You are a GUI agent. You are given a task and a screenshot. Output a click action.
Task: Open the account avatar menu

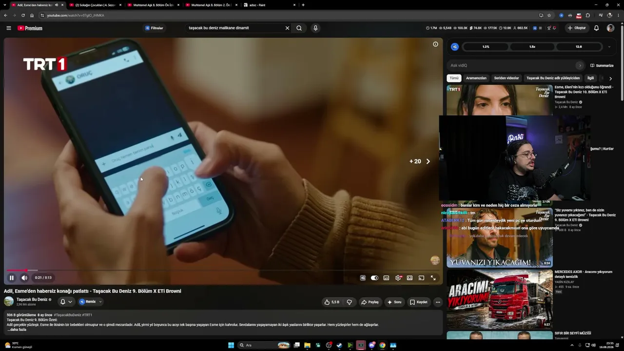pyautogui.click(x=610, y=28)
